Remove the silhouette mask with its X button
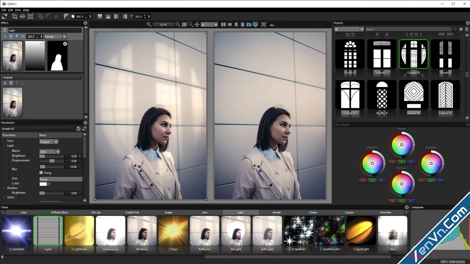This screenshot has width=470, height=264. [x=65, y=44]
